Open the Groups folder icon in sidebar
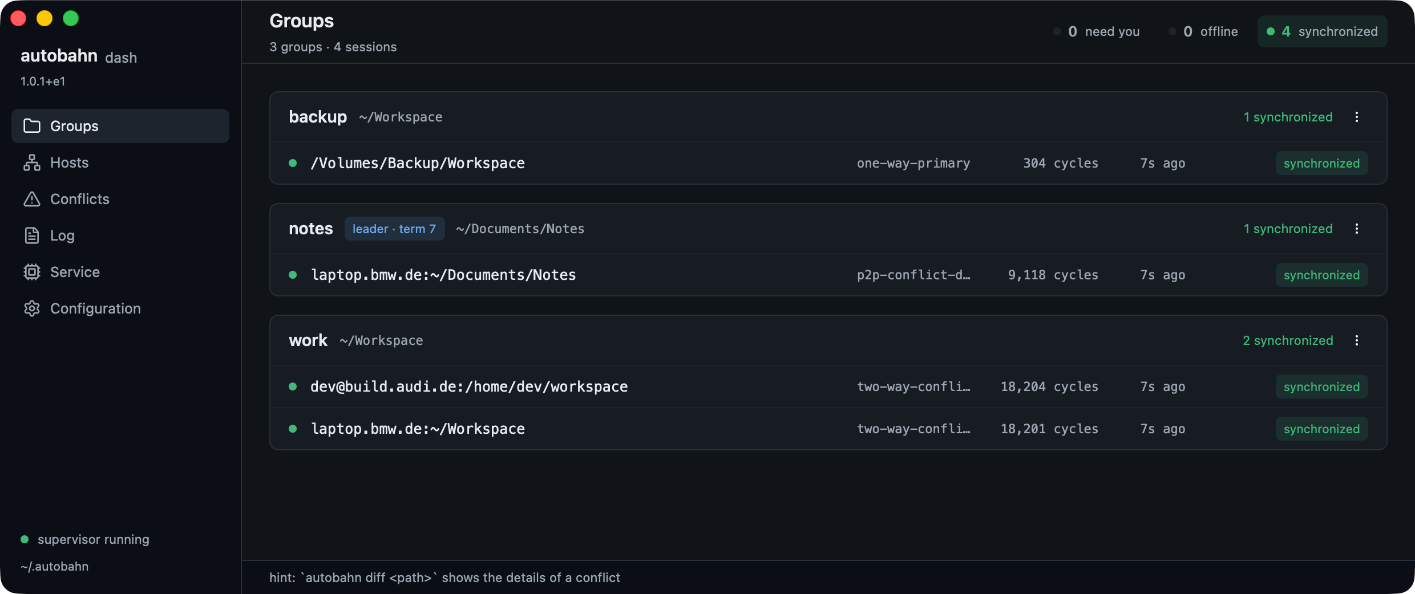Screen dimensions: 1415x594 click(32, 126)
